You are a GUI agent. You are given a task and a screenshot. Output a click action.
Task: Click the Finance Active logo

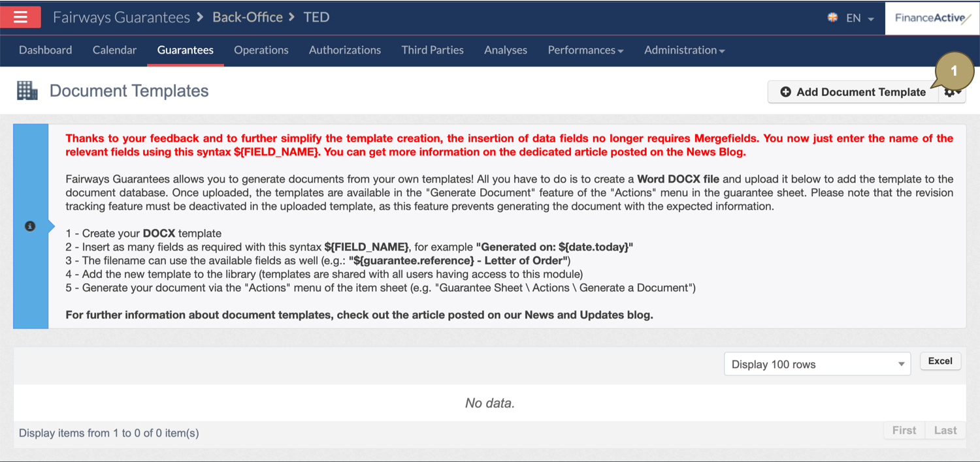click(932, 18)
